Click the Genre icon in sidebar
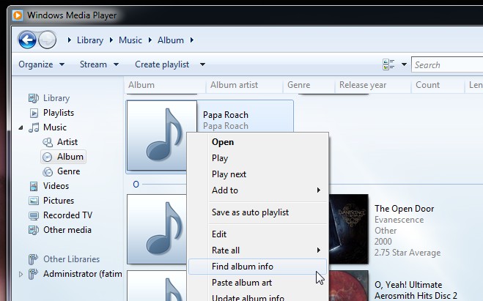 point(48,171)
